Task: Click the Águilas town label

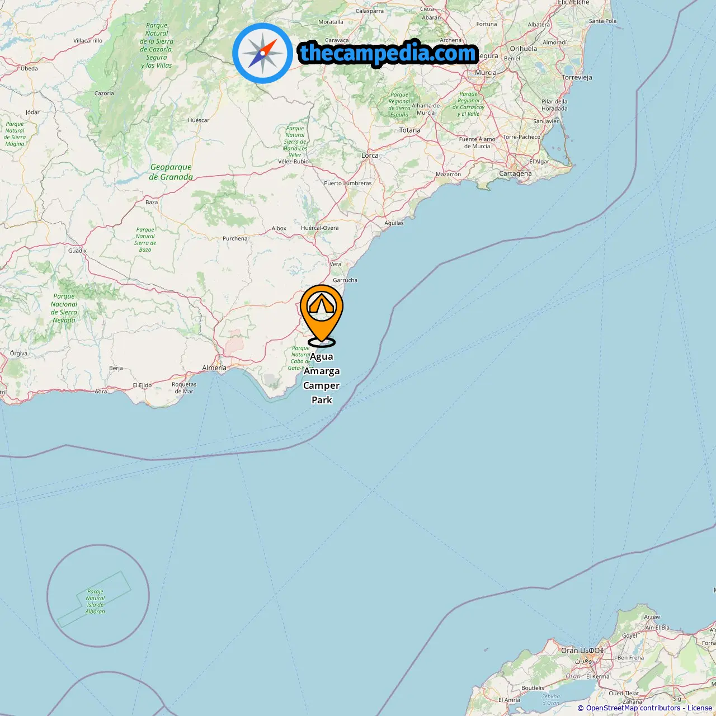Action: pyautogui.click(x=394, y=223)
